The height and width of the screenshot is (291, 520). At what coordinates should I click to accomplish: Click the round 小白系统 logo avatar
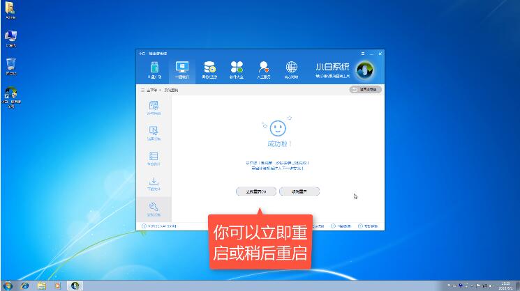pos(365,70)
